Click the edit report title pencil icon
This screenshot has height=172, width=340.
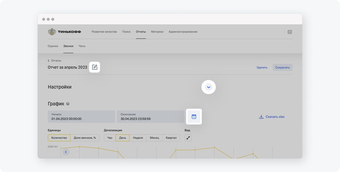[x=95, y=67]
